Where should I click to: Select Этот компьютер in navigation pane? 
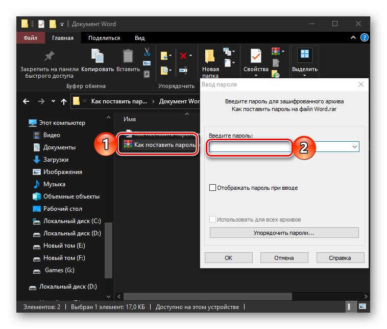[57, 123]
